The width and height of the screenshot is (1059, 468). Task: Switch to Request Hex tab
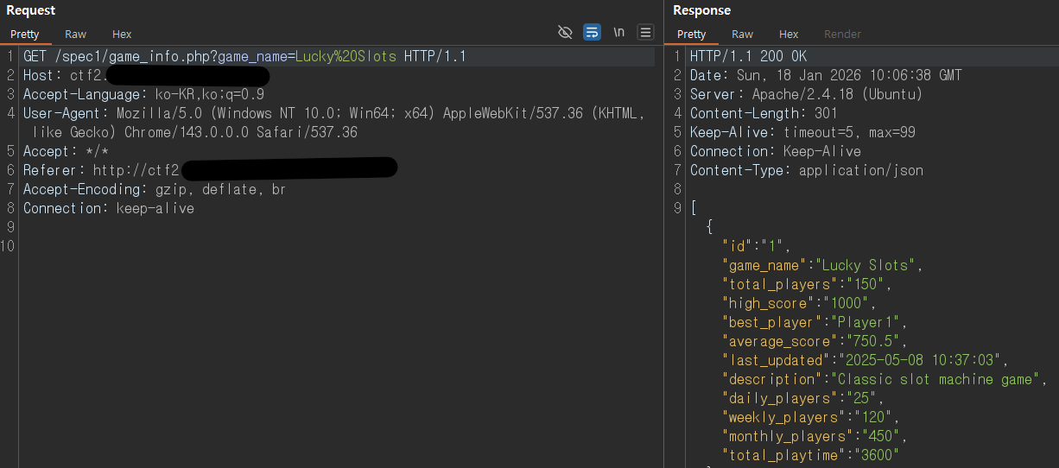122,35
